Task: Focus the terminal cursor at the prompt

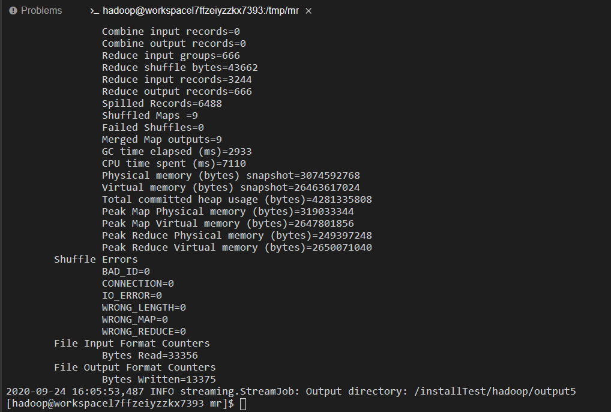Action: coord(243,404)
